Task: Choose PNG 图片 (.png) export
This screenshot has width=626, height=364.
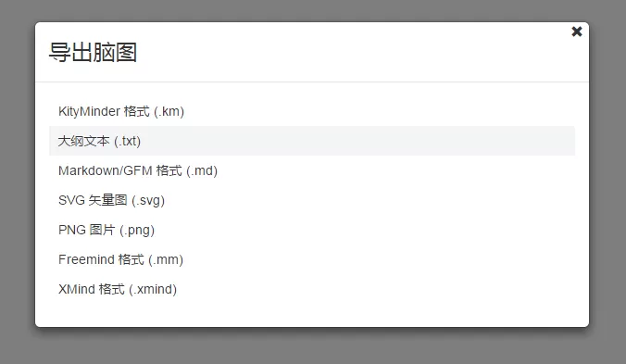Action: click(312, 230)
